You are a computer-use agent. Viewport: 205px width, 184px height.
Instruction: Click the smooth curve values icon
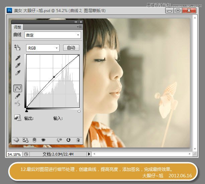17,104
